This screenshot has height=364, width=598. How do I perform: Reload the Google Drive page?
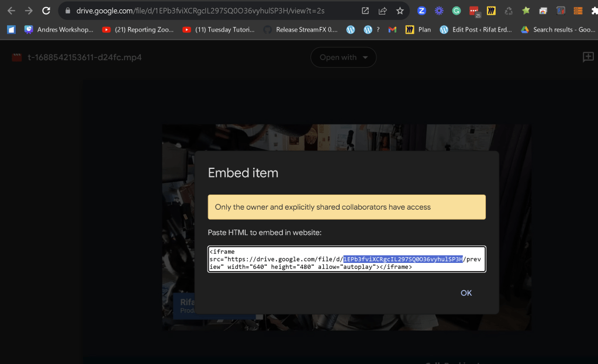click(x=46, y=11)
